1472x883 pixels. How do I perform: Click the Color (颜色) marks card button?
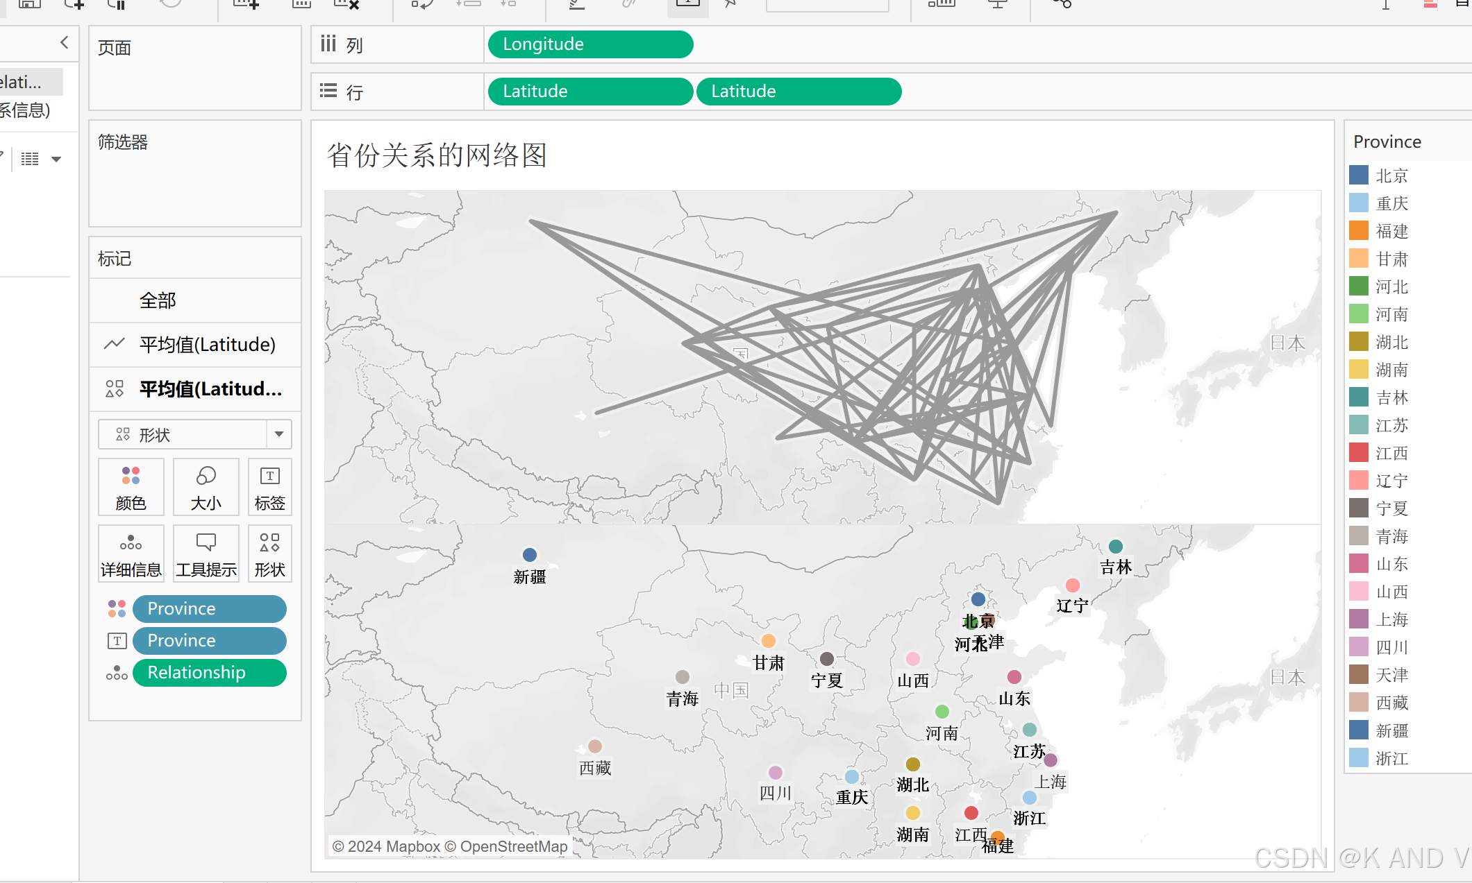click(x=131, y=487)
